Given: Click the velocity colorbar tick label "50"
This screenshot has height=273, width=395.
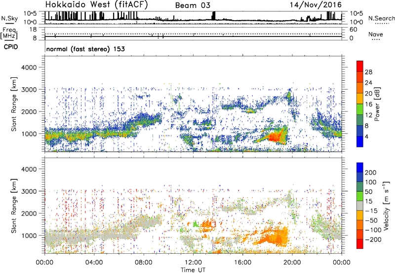Looking at the screenshot, I should pos(368,192).
